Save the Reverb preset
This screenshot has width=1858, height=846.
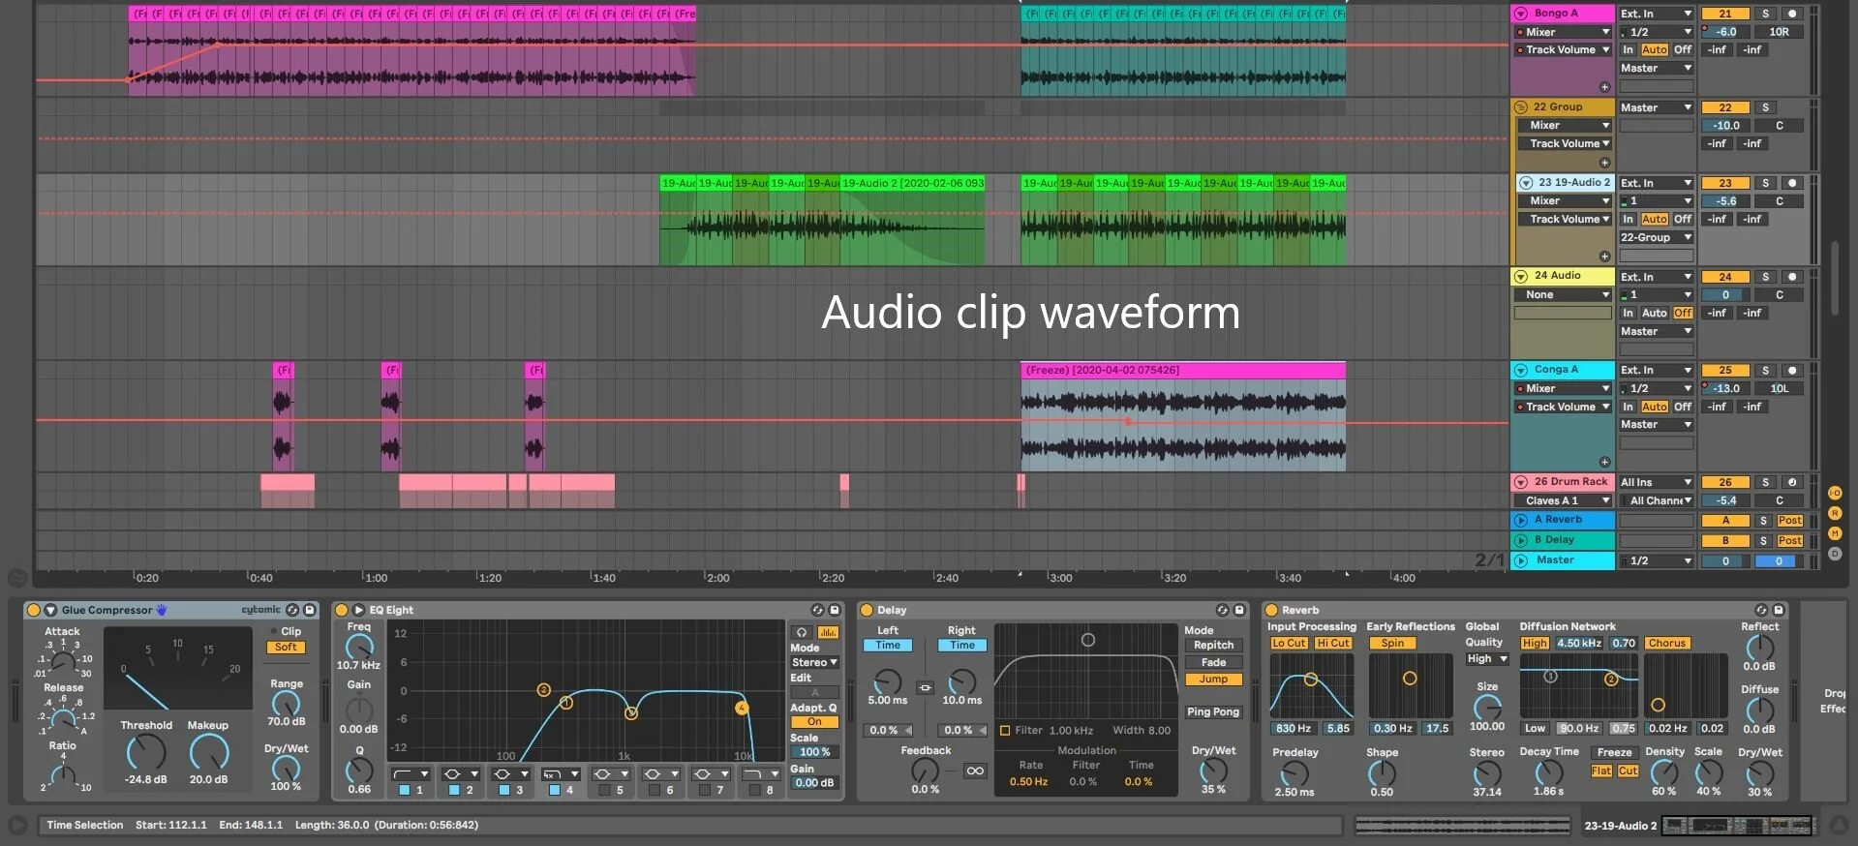(1779, 611)
